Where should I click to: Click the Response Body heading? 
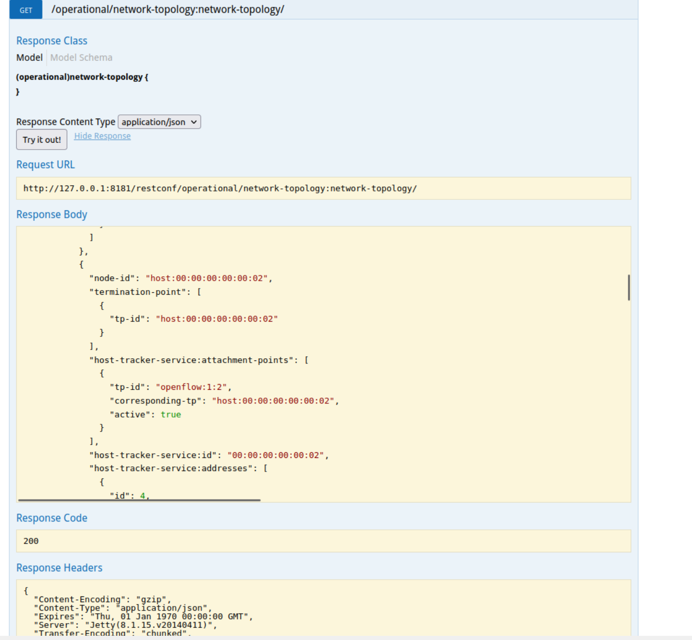click(x=51, y=215)
